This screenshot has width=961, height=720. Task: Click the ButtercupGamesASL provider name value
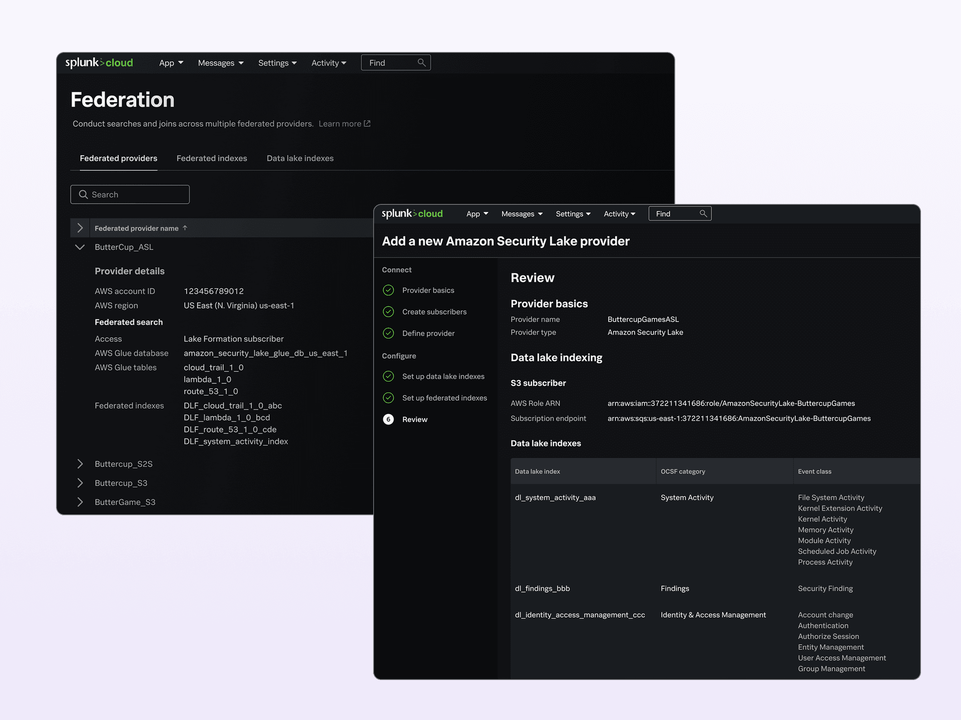(x=643, y=319)
